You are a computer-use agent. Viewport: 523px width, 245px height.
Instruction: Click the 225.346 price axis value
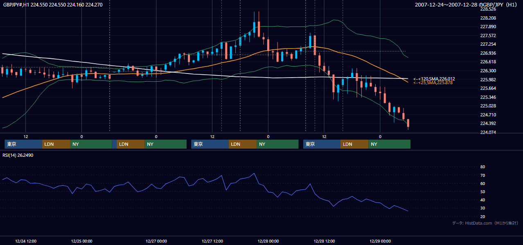pyautogui.click(x=488, y=97)
